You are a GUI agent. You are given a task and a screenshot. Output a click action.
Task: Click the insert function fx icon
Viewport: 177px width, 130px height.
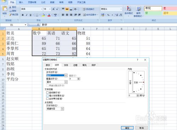[38, 25]
